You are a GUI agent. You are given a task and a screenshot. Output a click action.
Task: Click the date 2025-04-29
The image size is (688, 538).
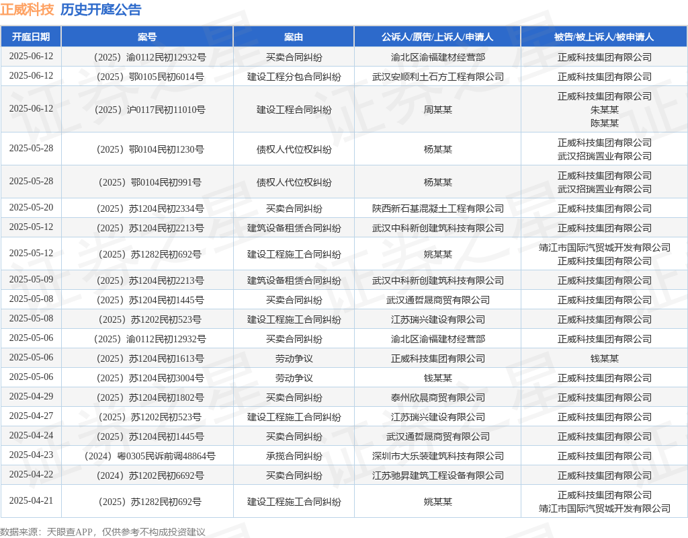tap(31, 397)
